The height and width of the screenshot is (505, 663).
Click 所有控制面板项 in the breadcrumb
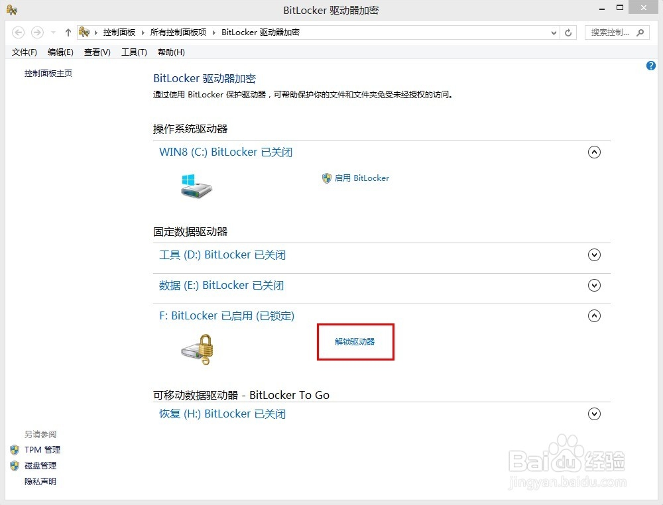click(x=178, y=32)
